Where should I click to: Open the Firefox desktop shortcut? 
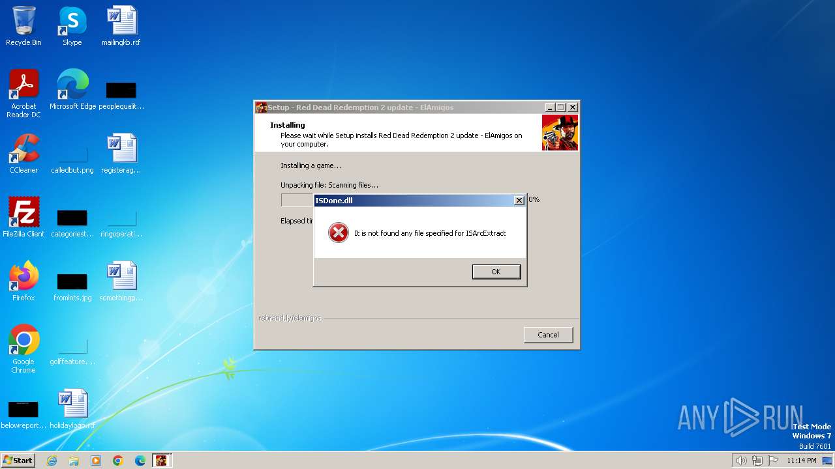click(23, 281)
